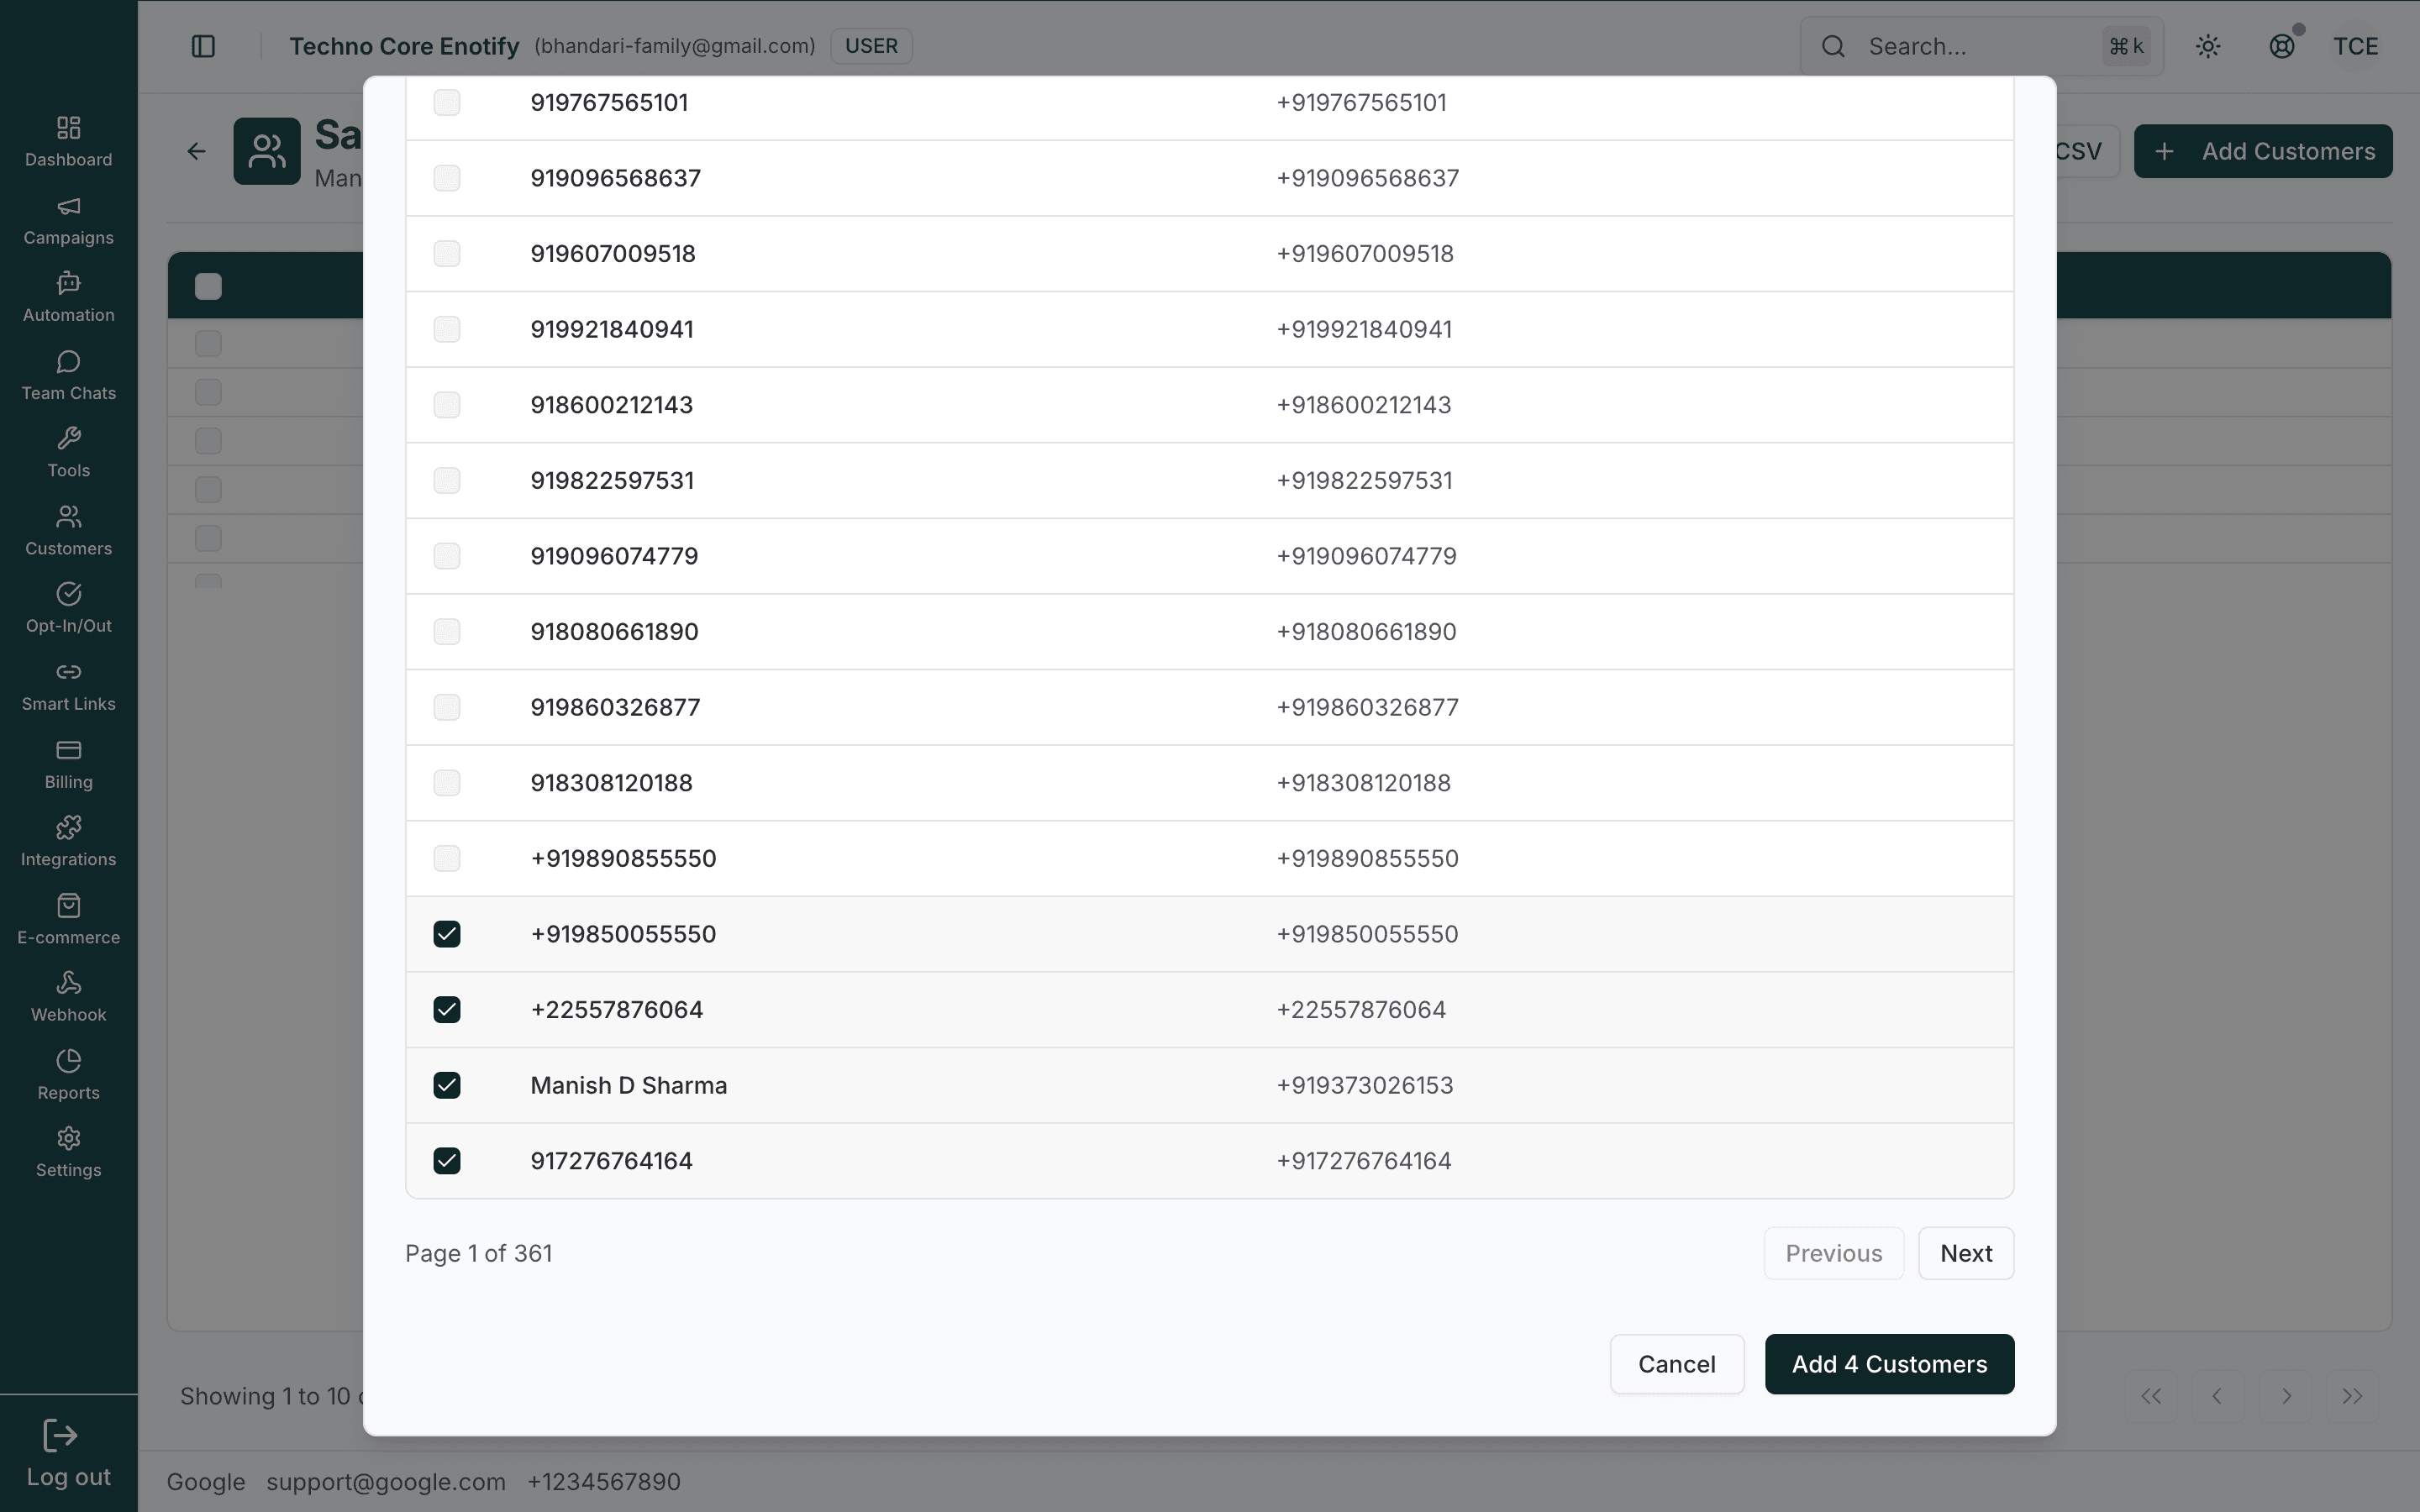The height and width of the screenshot is (1512, 2420).
Task: Click support@google.com in footer
Action: coord(386,1482)
